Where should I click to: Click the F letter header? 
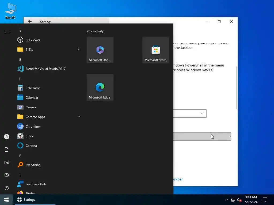pyautogui.click(x=20, y=175)
